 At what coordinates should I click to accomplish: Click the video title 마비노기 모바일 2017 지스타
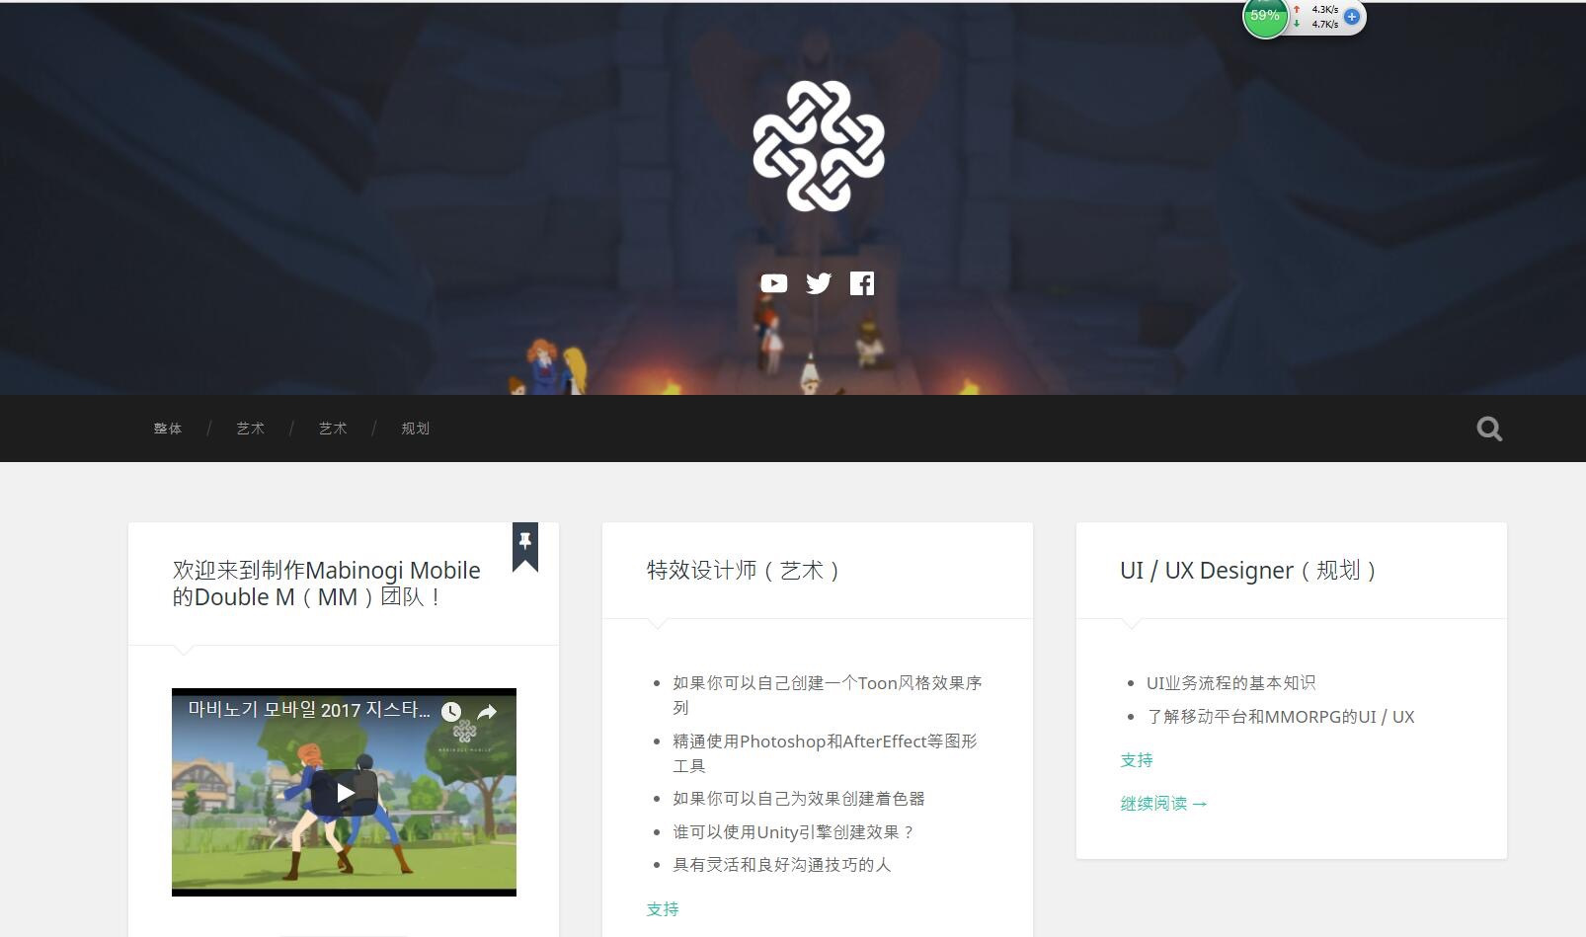click(x=309, y=710)
